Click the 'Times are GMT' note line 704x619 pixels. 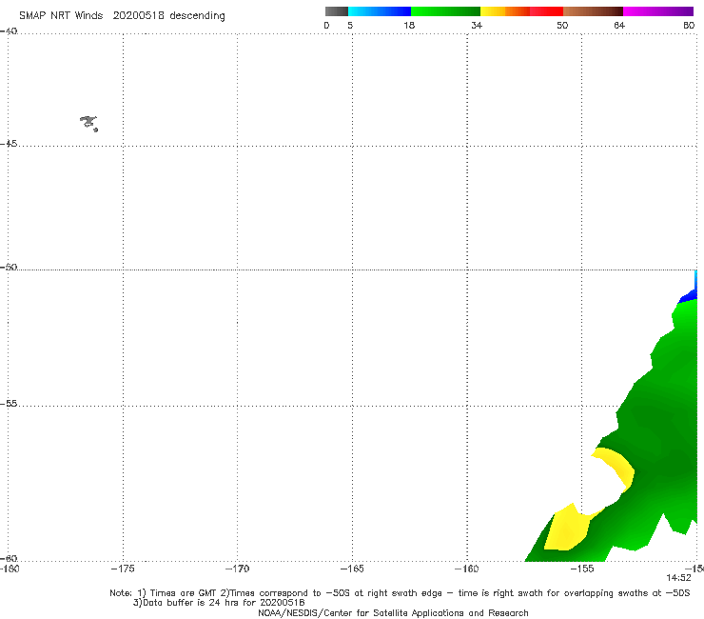coord(400,593)
